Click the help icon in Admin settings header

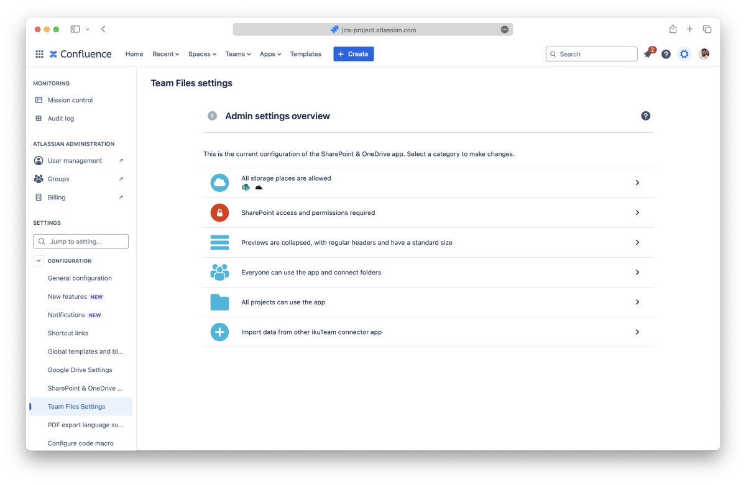tap(645, 116)
